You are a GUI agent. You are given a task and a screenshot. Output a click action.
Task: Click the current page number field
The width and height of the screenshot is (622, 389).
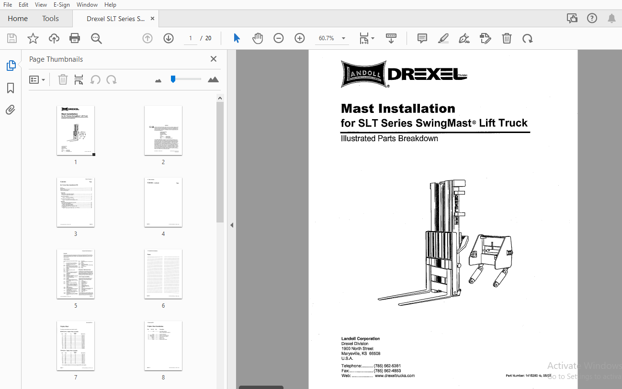(190, 38)
